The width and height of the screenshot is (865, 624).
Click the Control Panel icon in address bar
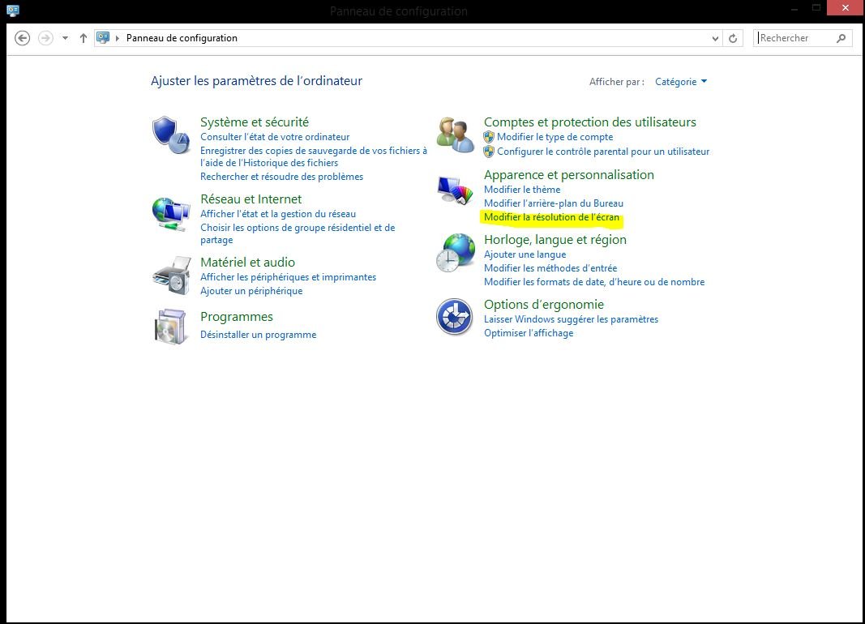pos(103,37)
